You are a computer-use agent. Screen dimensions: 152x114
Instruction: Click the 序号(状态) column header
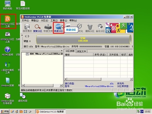[100, 55]
